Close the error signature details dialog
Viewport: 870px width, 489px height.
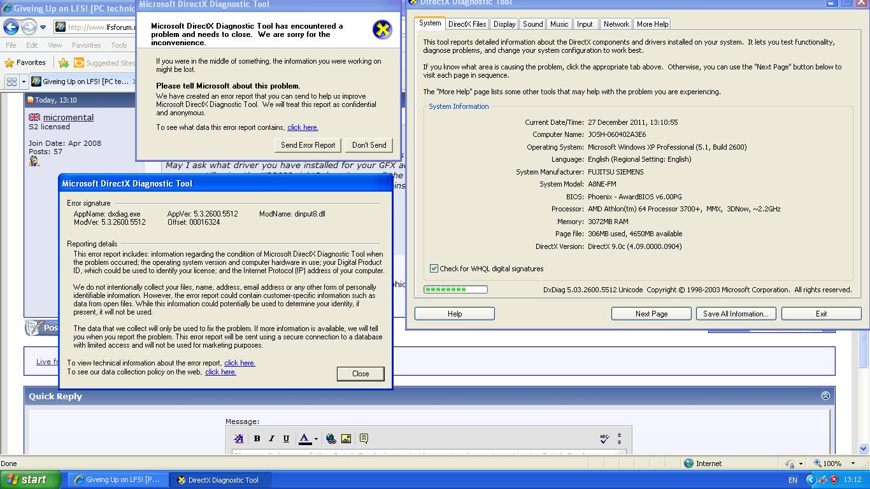point(360,374)
